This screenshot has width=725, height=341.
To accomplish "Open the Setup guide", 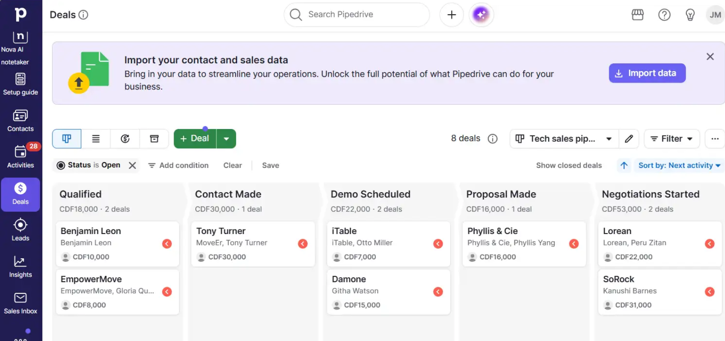I will click(20, 84).
